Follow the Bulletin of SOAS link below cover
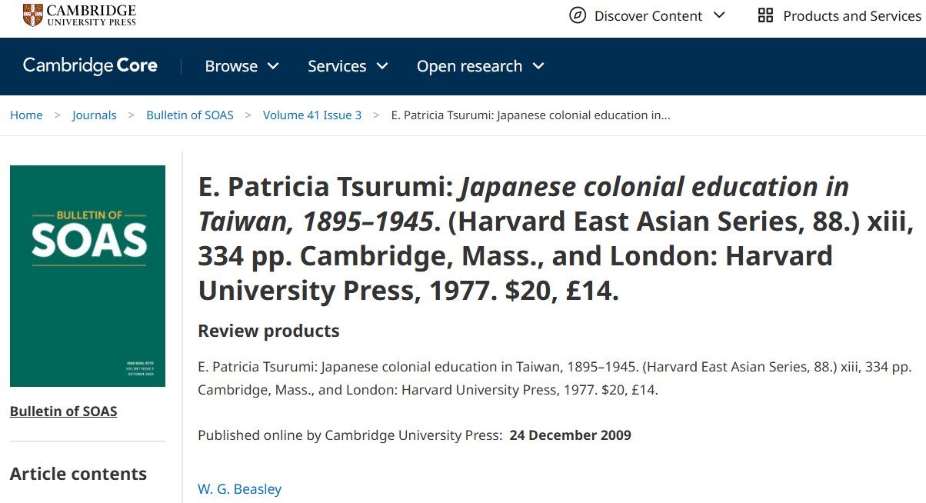Viewport: 926px width, 503px height. [x=64, y=411]
